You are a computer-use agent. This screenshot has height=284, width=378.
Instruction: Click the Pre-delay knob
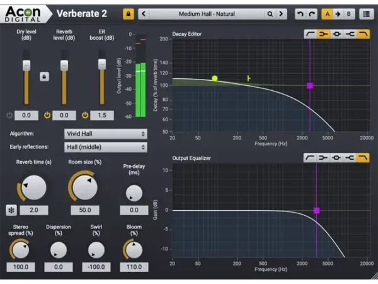point(134,193)
